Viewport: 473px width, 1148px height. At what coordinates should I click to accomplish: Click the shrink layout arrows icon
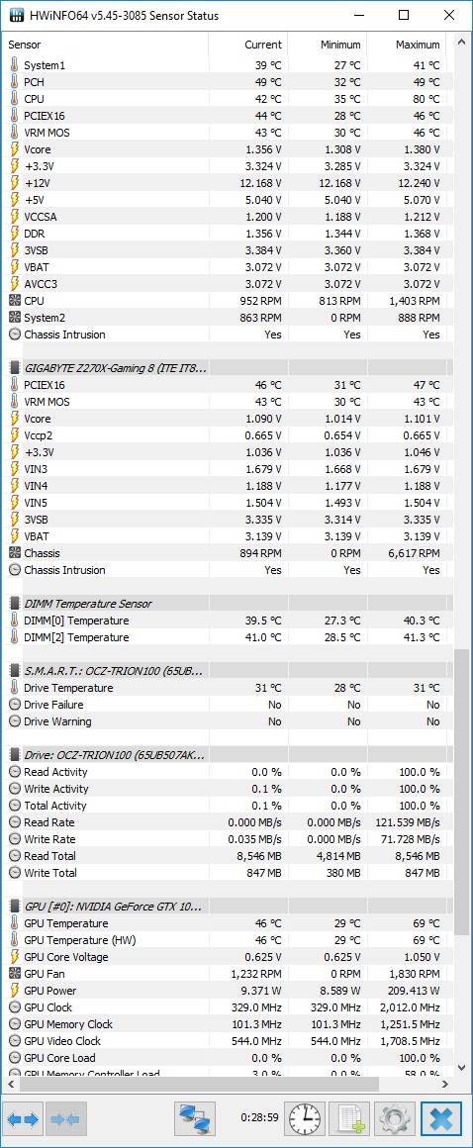click(66, 1118)
